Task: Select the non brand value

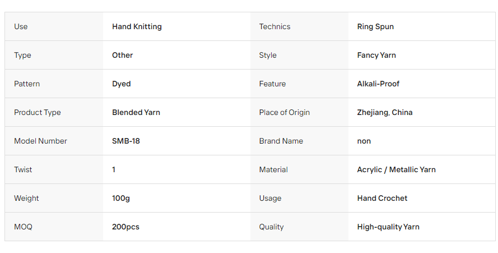Action: 364,141
